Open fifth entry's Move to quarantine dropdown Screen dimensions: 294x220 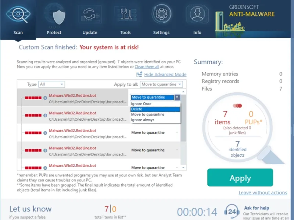tap(155, 168)
